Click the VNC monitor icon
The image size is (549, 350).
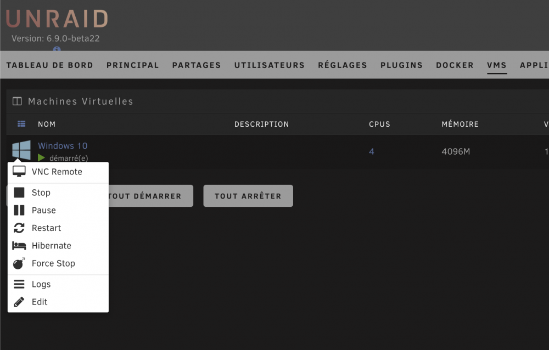tap(19, 172)
